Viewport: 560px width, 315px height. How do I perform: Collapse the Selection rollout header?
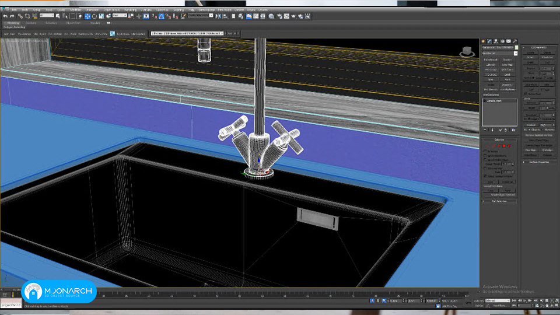point(499,139)
